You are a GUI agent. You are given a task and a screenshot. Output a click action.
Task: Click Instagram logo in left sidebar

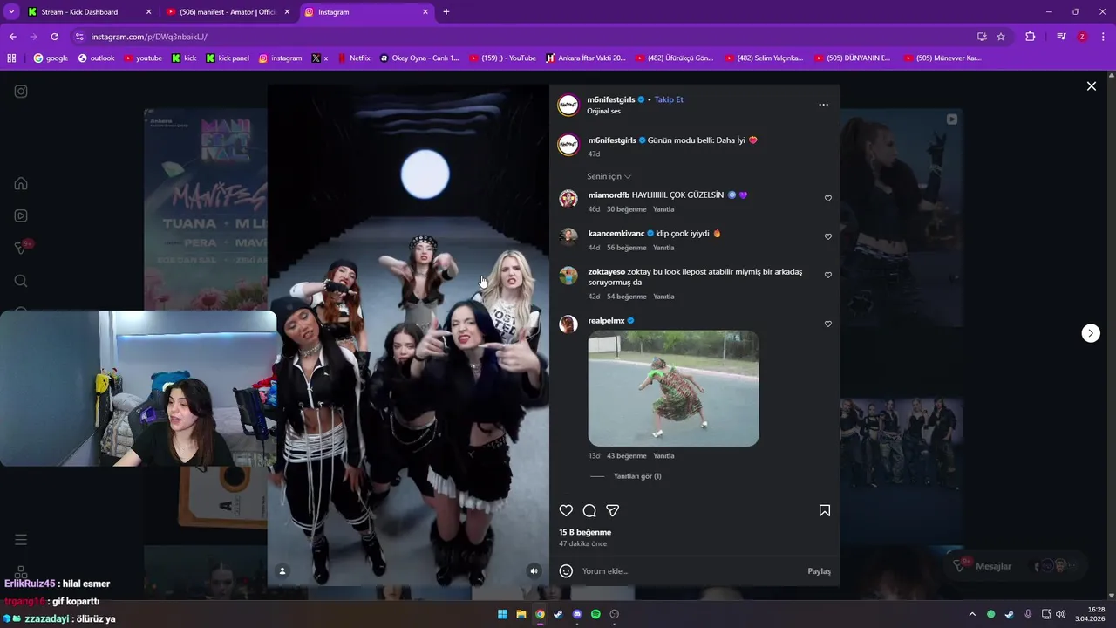click(x=21, y=92)
